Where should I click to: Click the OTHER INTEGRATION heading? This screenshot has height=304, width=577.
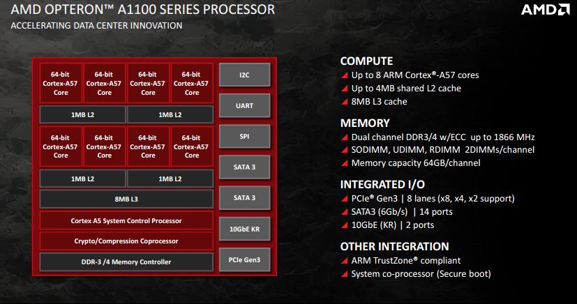tap(394, 246)
